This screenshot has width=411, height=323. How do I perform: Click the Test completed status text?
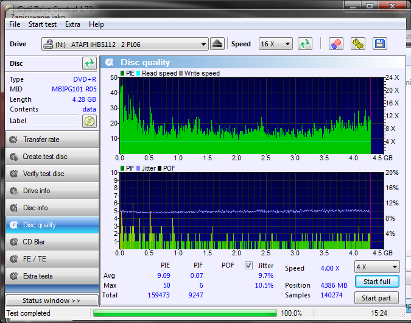(x=28, y=313)
